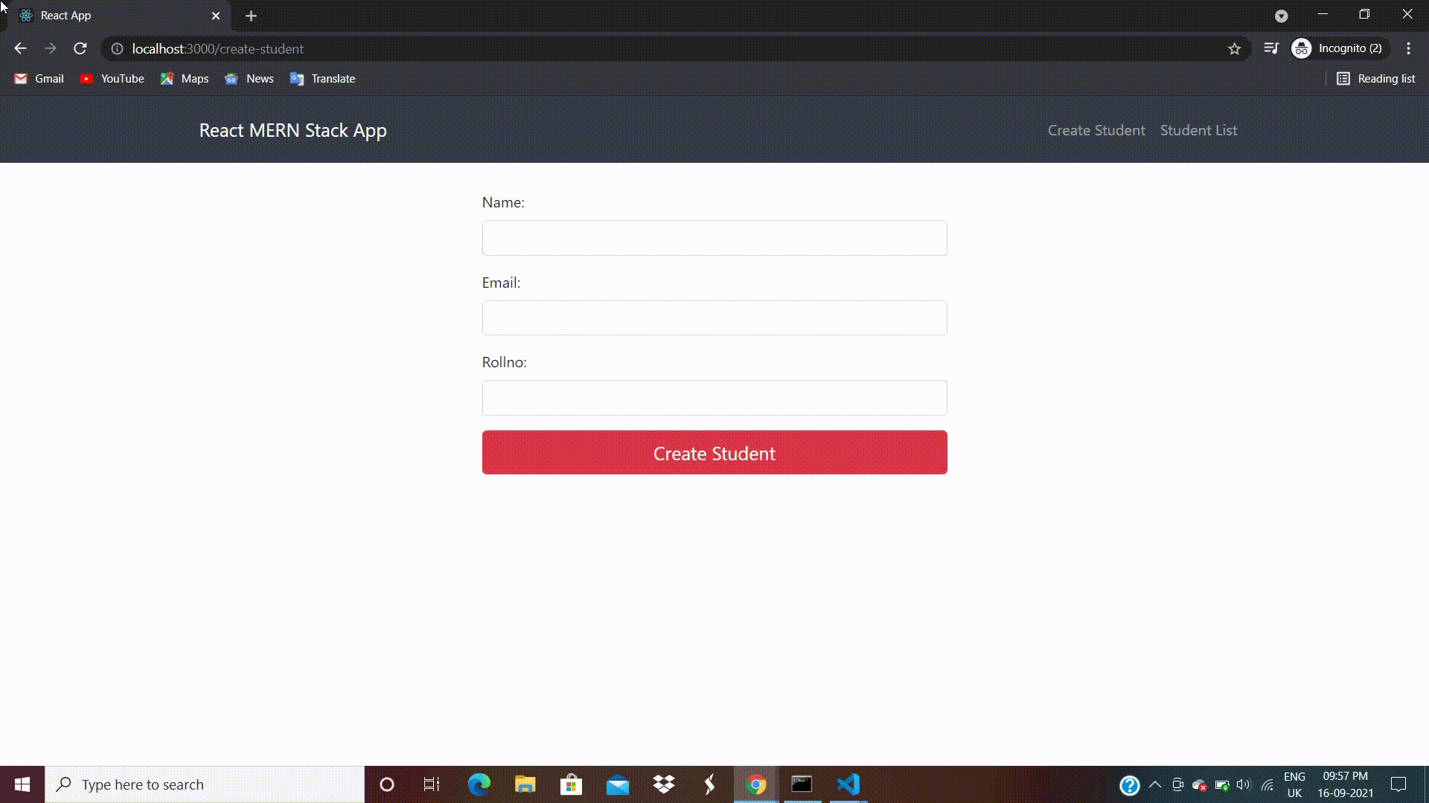1429x803 pixels.
Task: Open YouTube bookmark
Action: click(x=112, y=79)
